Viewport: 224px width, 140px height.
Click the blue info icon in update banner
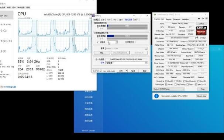[156, 96]
